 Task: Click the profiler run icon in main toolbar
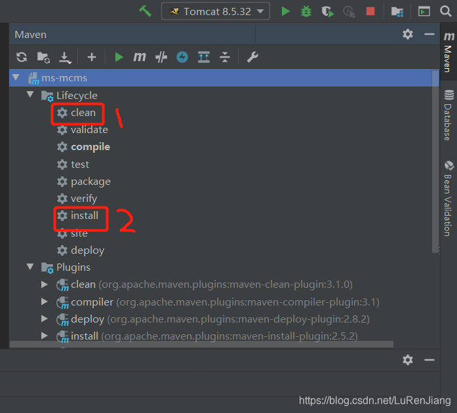click(349, 12)
